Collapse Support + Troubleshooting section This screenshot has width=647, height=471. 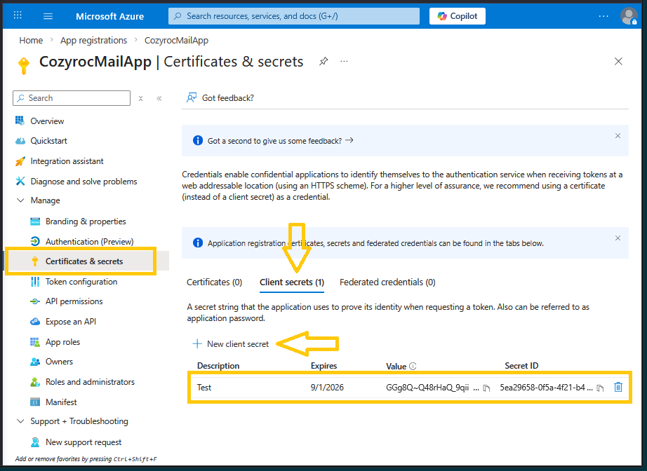(x=20, y=421)
